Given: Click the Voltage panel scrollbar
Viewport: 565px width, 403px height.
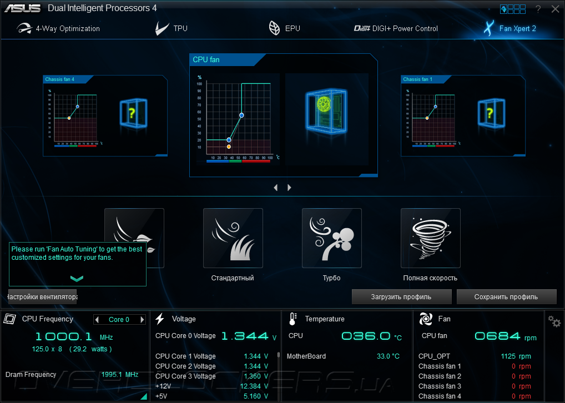Looking at the screenshot, I should coord(279,355).
